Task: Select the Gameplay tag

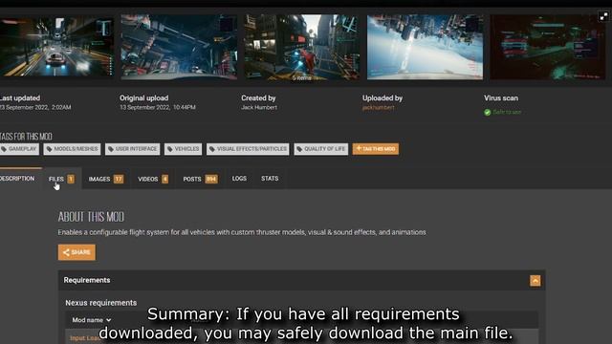Action: click(x=19, y=149)
